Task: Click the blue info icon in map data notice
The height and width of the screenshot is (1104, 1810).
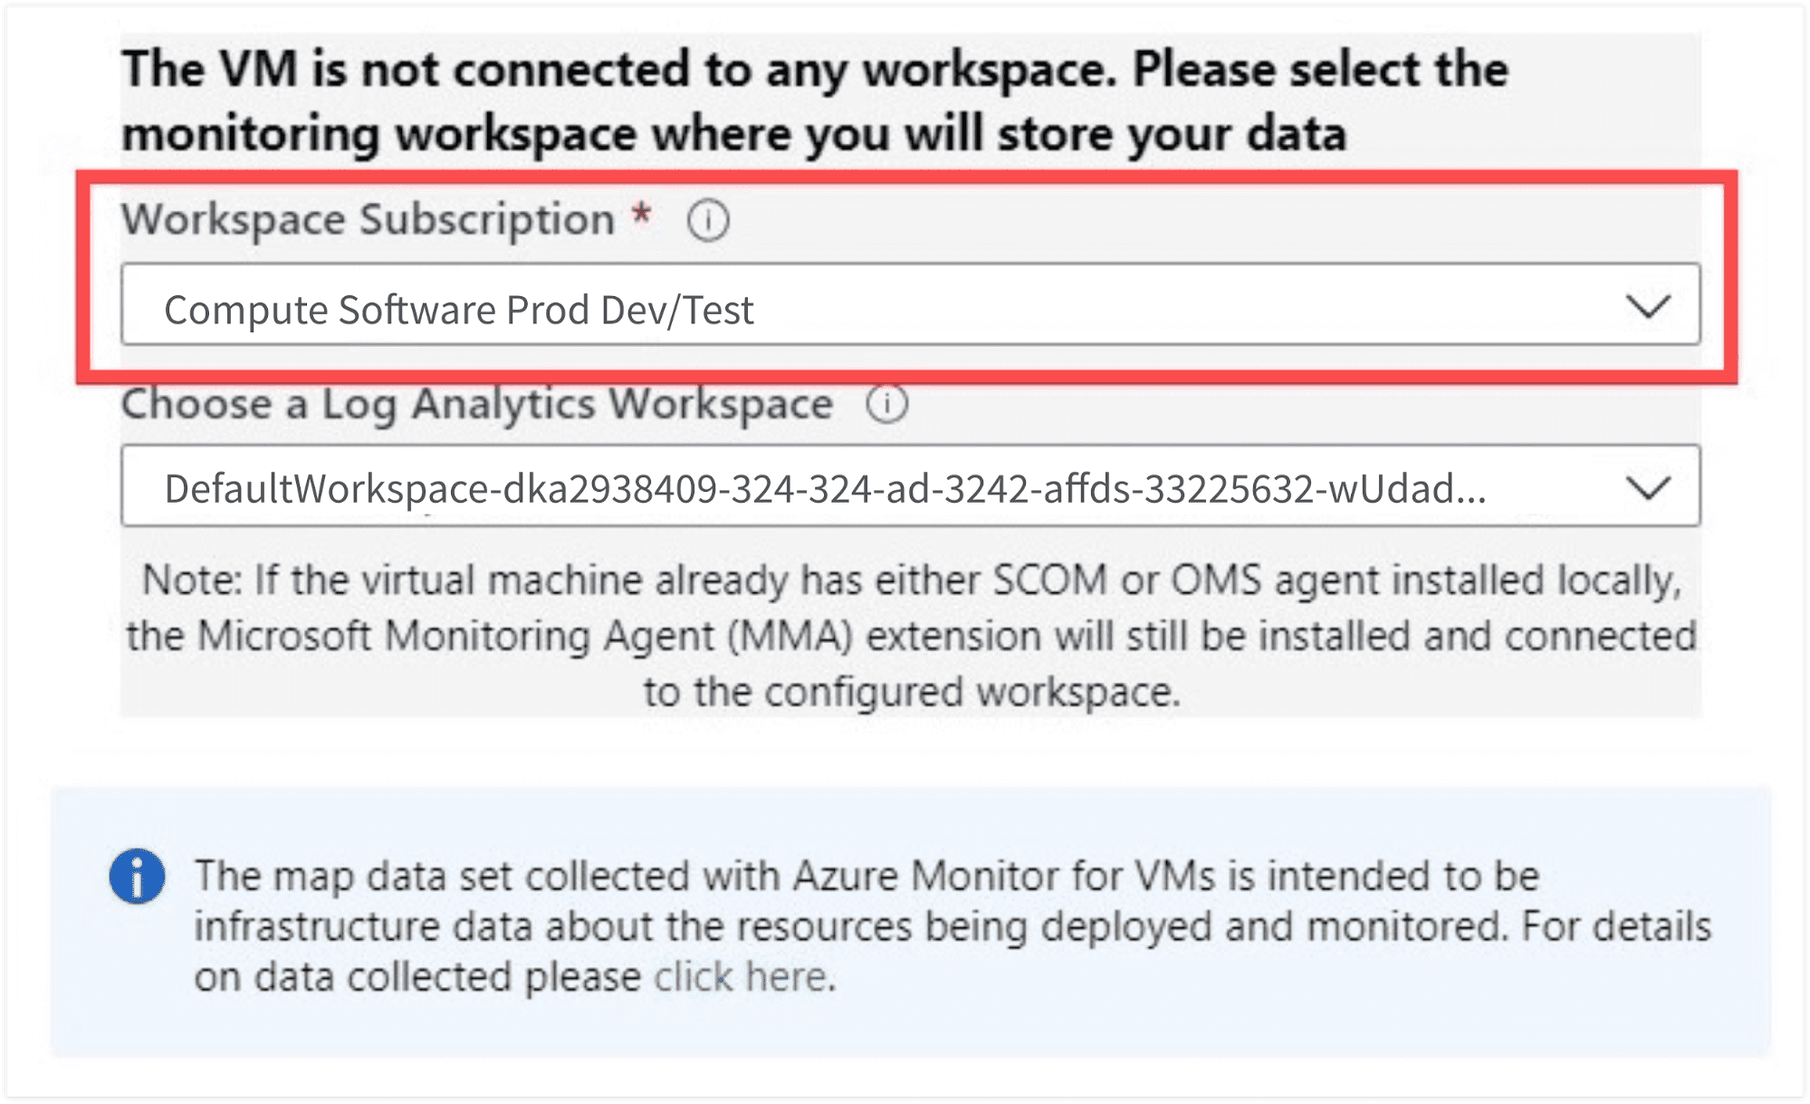Action: click(x=137, y=877)
